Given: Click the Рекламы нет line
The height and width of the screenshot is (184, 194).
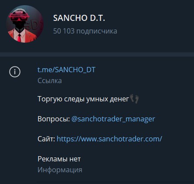Looking at the screenshot, I should [59, 159].
